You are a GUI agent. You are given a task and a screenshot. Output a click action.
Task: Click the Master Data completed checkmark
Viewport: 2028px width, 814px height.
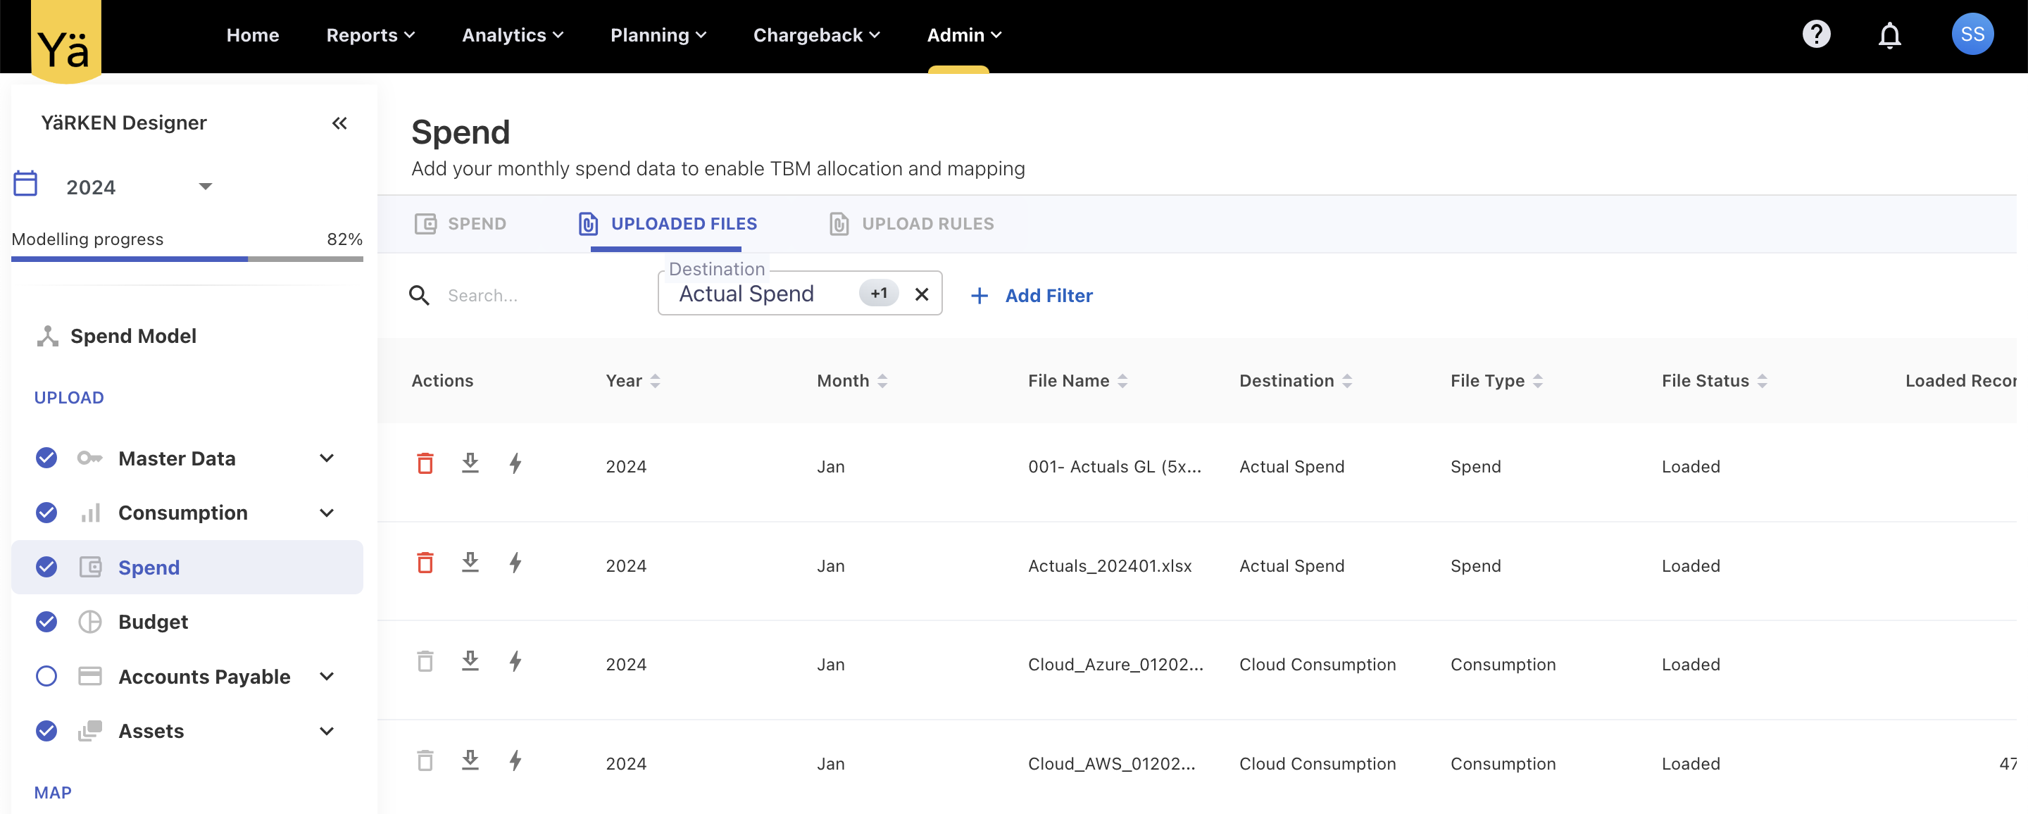(x=46, y=458)
